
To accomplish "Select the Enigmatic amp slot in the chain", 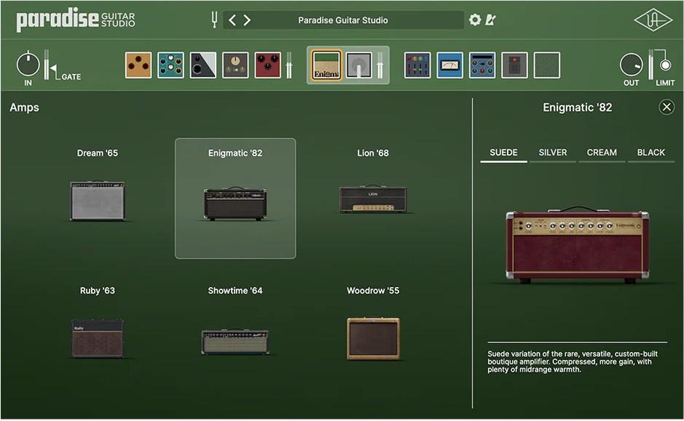I will click(327, 65).
